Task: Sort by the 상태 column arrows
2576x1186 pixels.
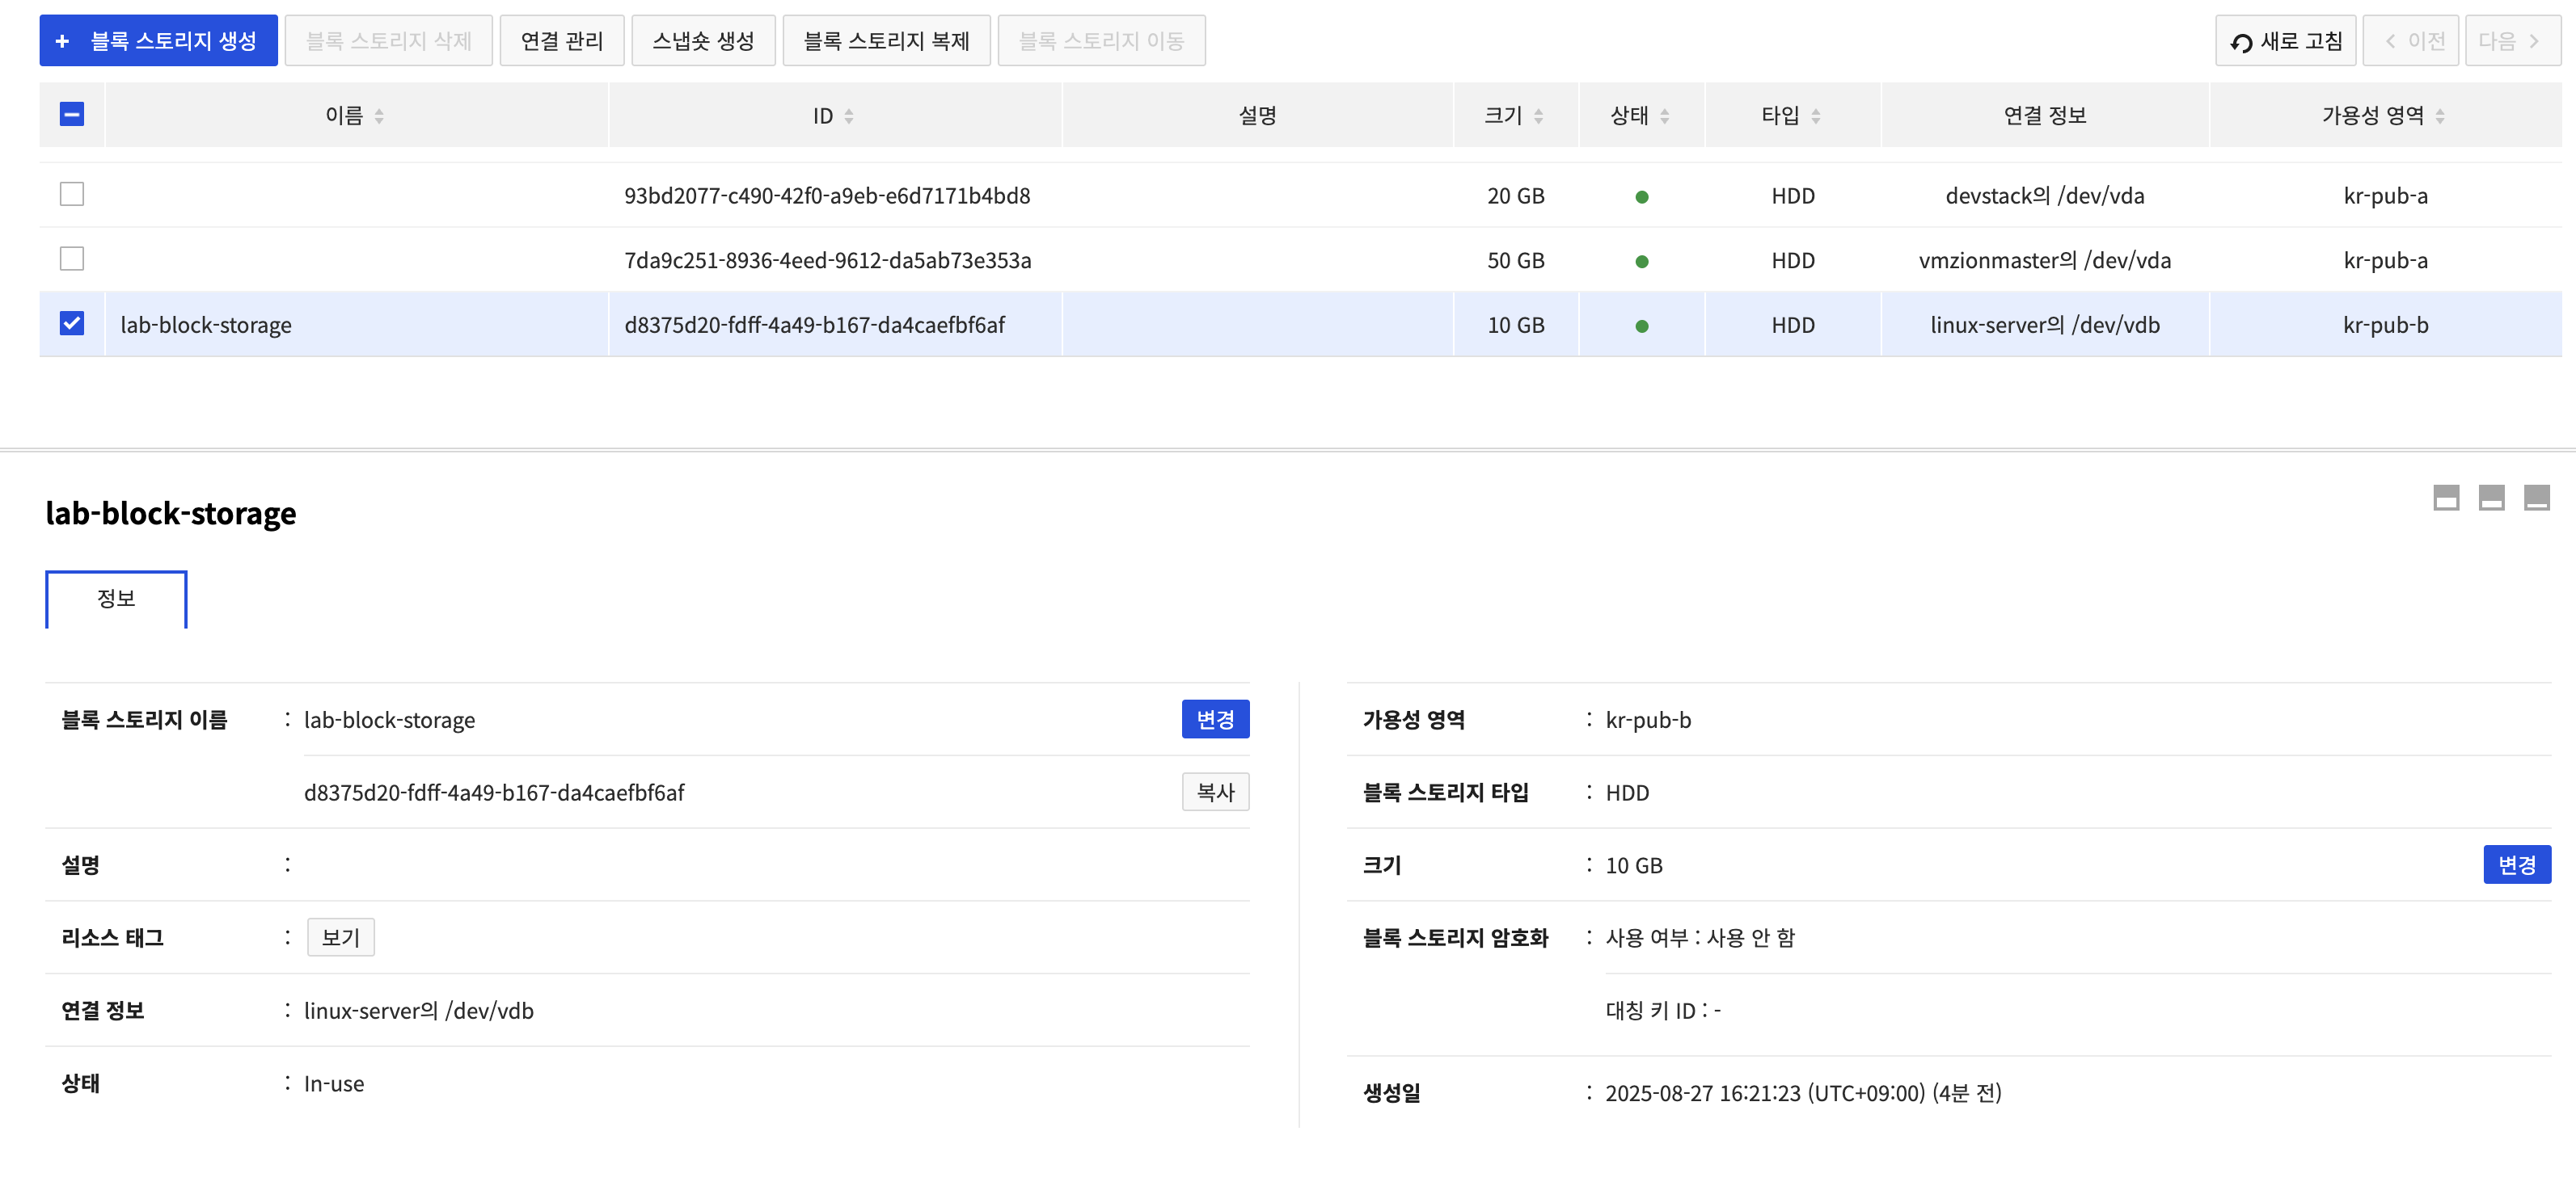Action: pyautogui.click(x=1664, y=116)
